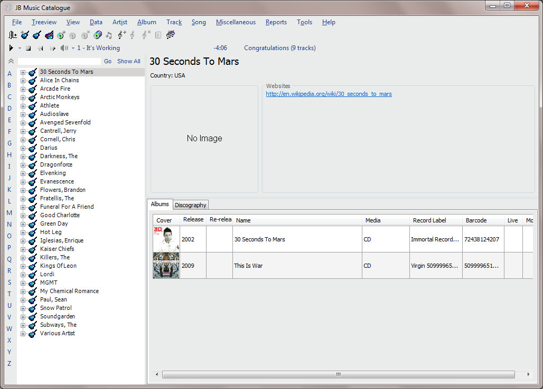543x389 pixels.
Task: Open the File menu
Action: point(16,22)
